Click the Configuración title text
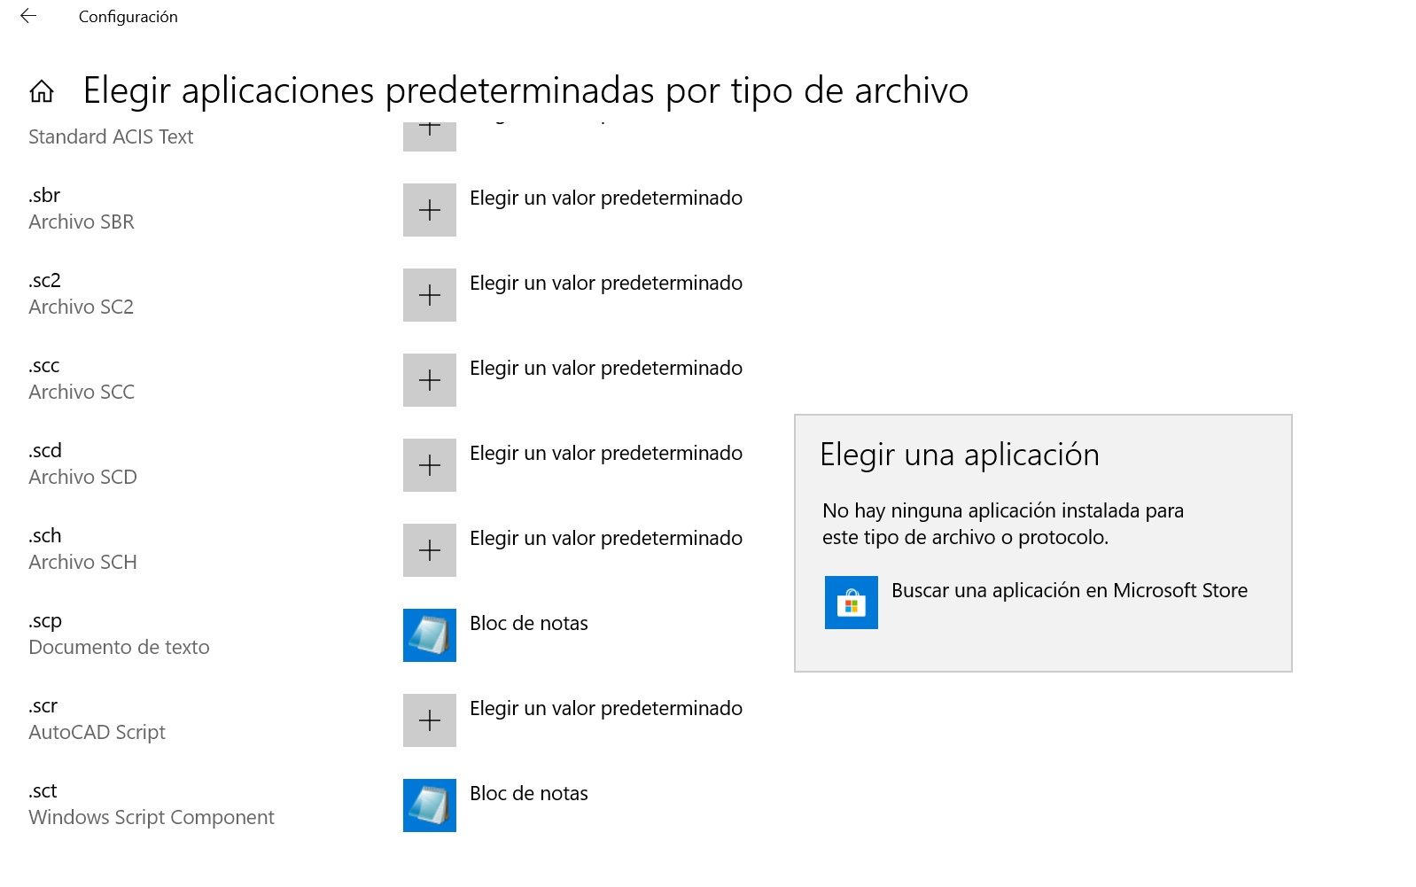Screen dimensions: 1416x887 click(128, 16)
